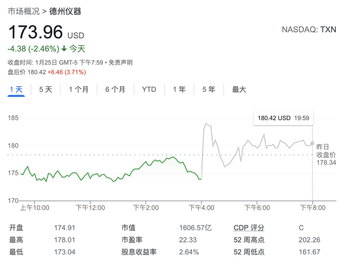Select the YTD chart tab

point(149,90)
